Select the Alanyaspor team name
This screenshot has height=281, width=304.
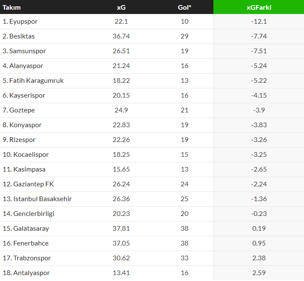26,66
